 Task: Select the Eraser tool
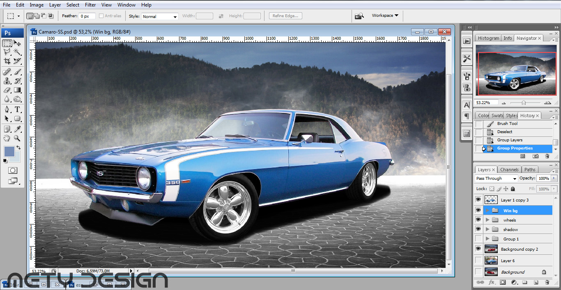tap(7, 90)
